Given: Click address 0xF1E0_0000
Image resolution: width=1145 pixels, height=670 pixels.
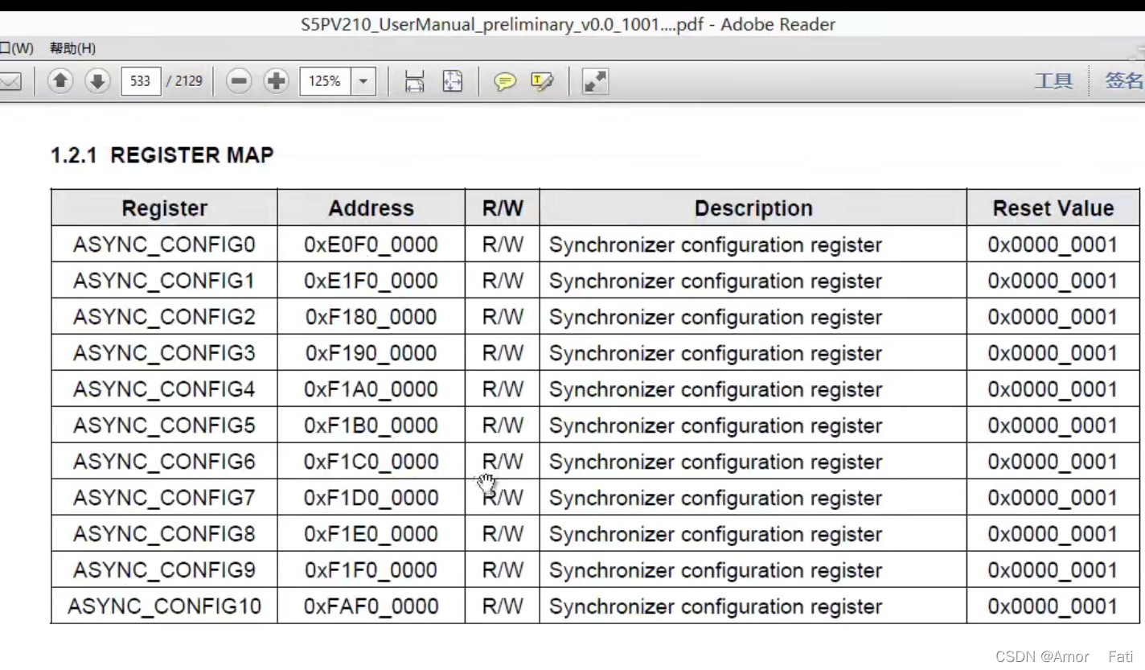Looking at the screenshot, I should click(x=371, y=534).
